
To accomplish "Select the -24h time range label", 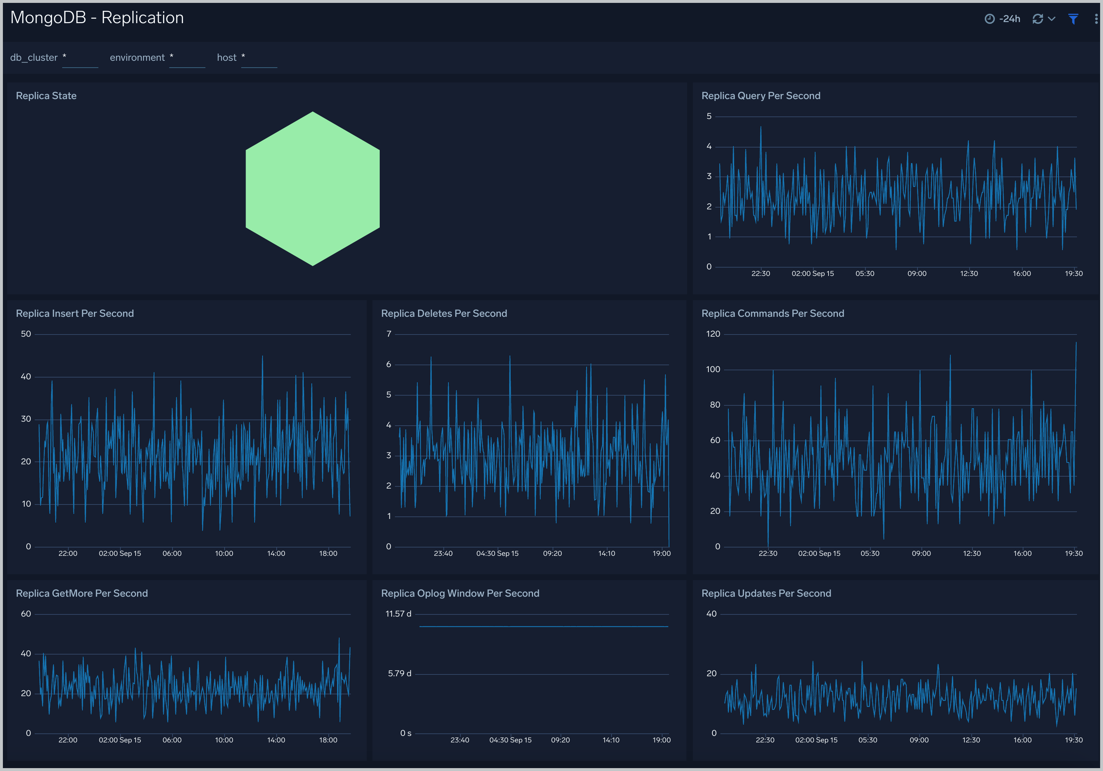I will pos(1009,19).
